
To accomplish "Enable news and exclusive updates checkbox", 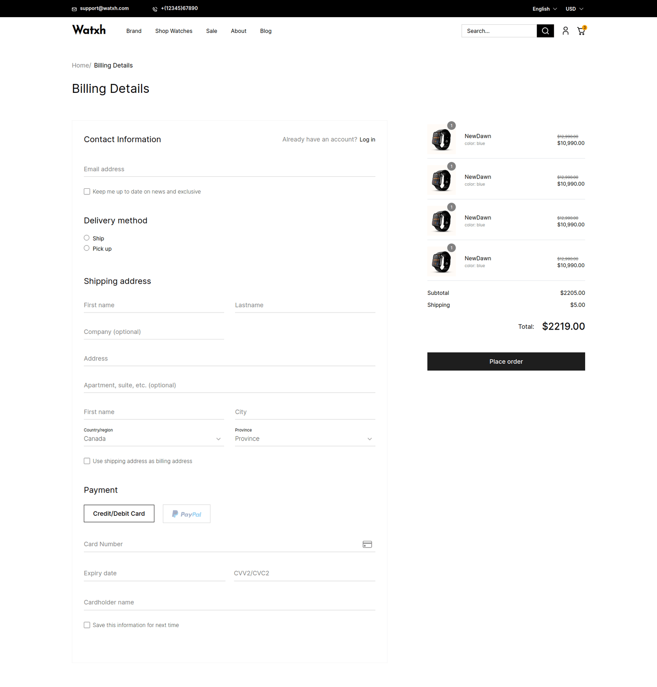I will 87,192.
